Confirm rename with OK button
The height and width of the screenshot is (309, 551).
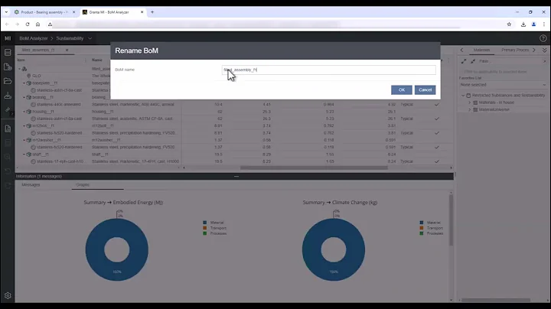401,90
